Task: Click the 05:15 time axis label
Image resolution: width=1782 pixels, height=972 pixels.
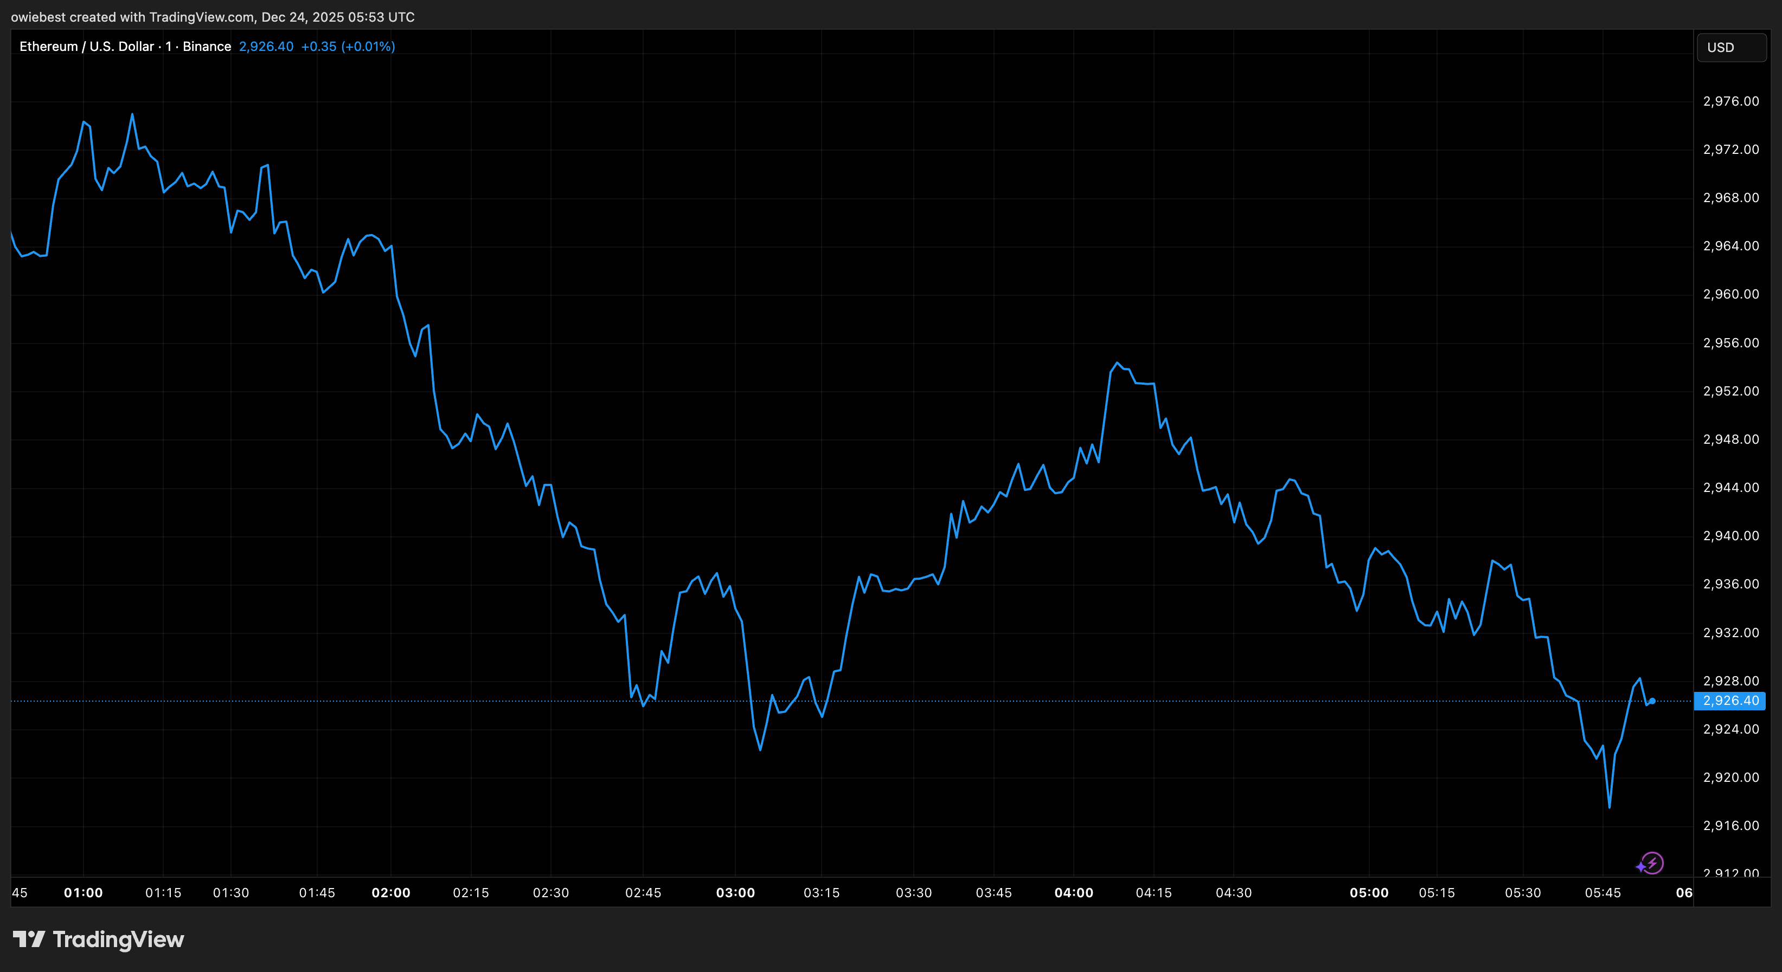Action: pyautogui.click(x=1437, y=893)
